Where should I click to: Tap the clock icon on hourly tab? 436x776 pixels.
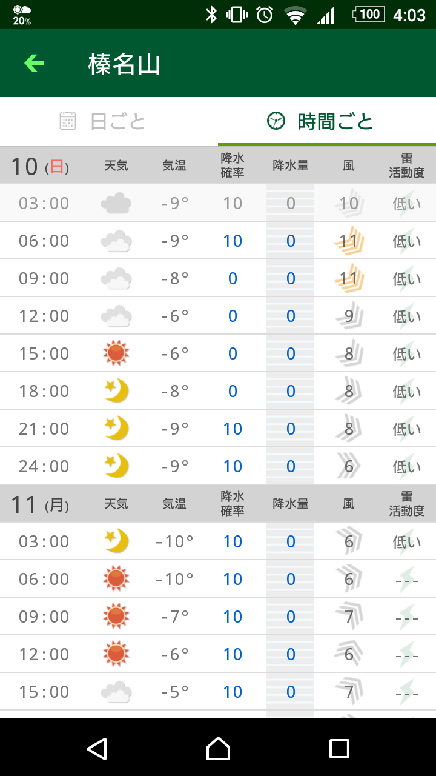pos(276,121)
